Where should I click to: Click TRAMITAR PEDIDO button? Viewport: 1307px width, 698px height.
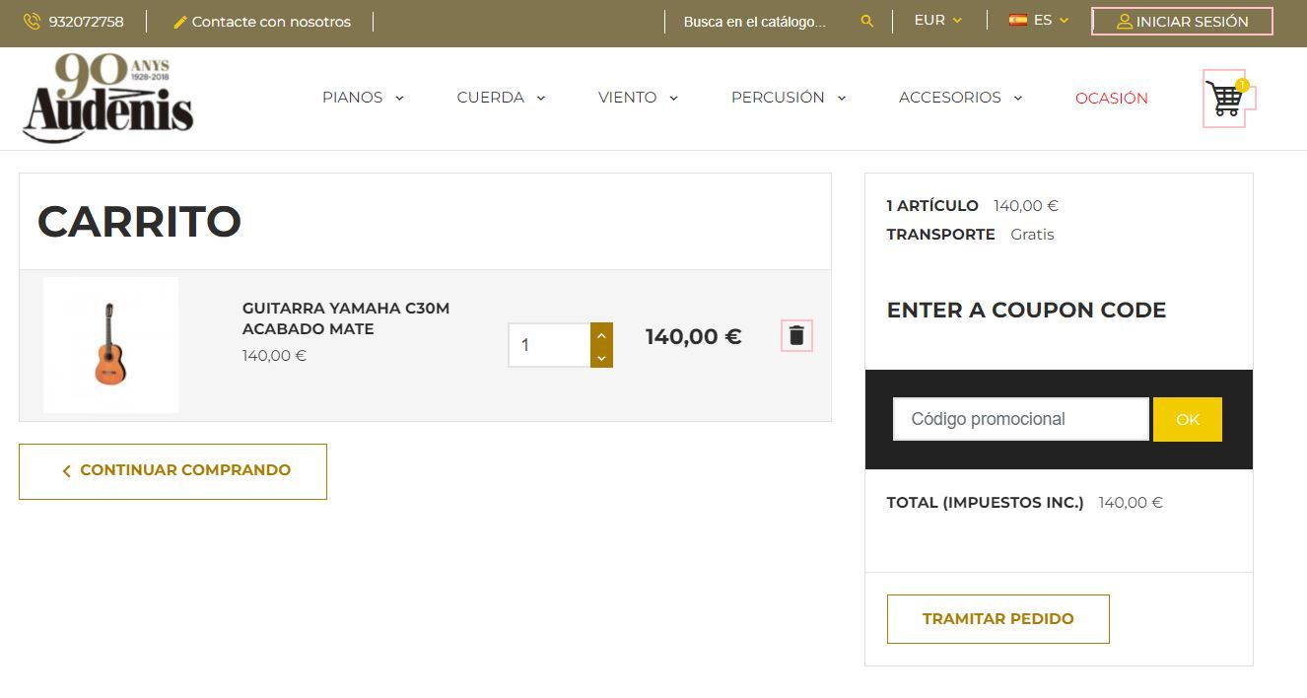point(997,619)
